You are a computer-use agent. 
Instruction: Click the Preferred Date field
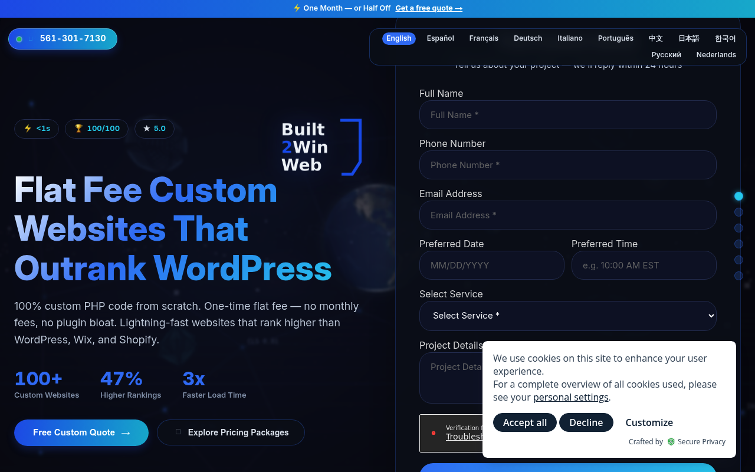point(492,265)
